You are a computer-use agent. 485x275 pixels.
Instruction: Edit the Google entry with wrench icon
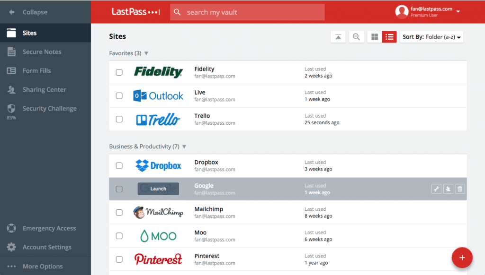pyautogui.click(x=436, y=189)
